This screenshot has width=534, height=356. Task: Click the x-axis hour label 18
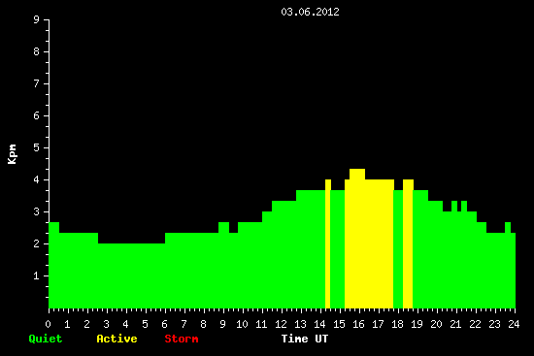pyautogui.click(x=397, y=324)
